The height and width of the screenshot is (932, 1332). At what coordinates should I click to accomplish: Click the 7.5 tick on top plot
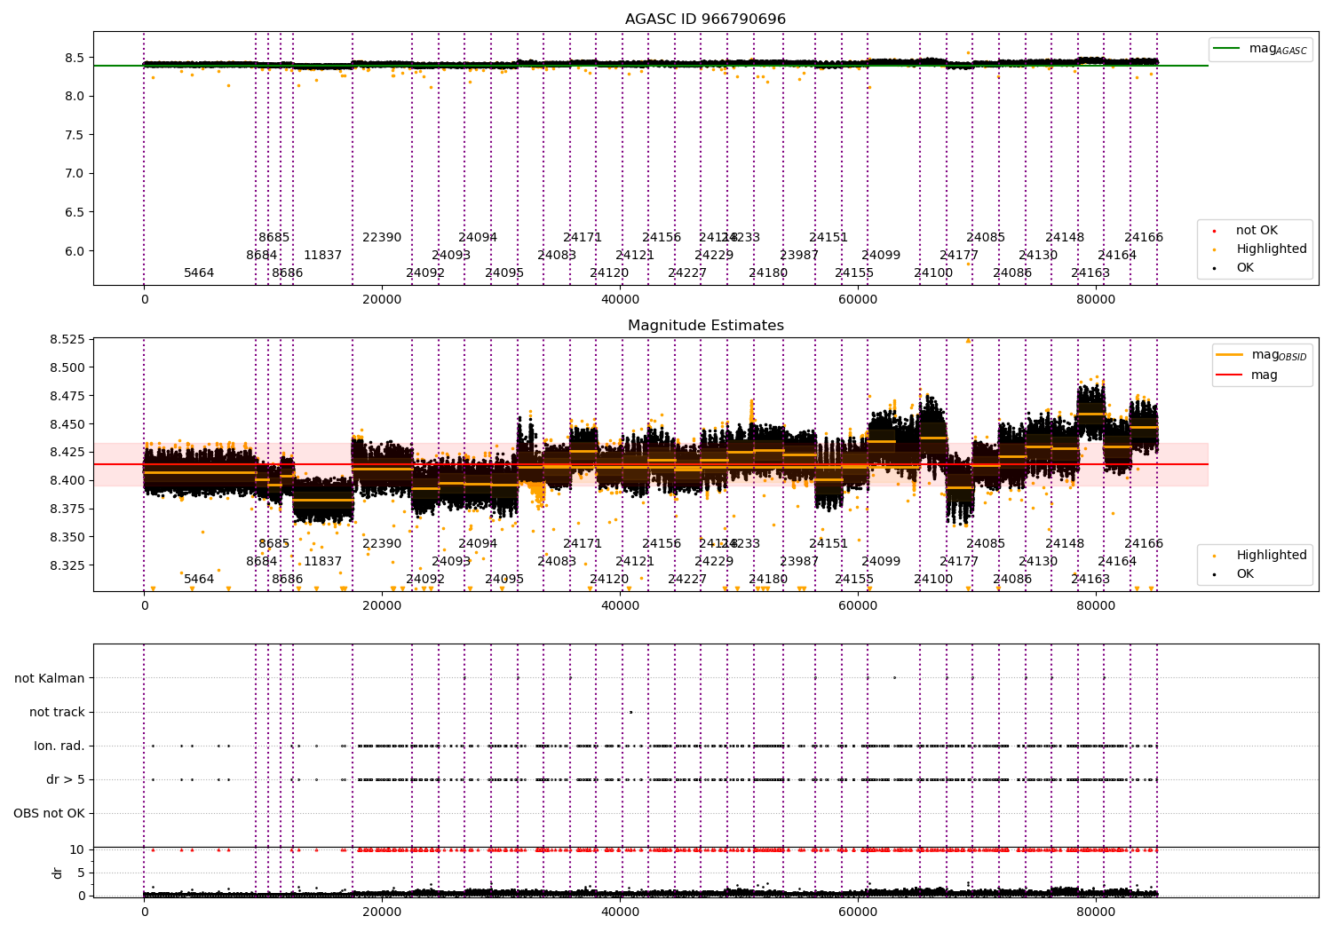pos(75,135)
